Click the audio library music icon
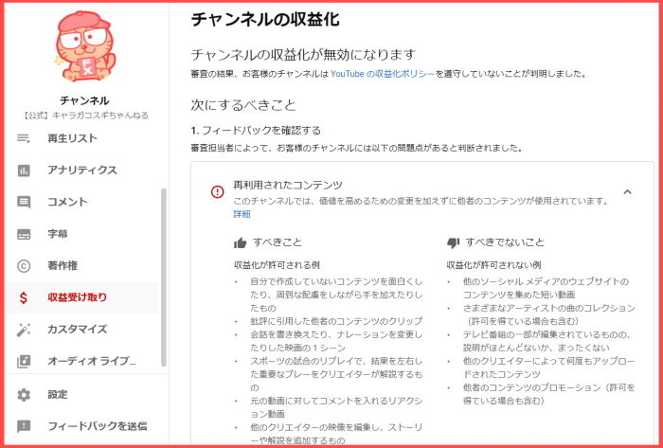 [x=24, y=362]
